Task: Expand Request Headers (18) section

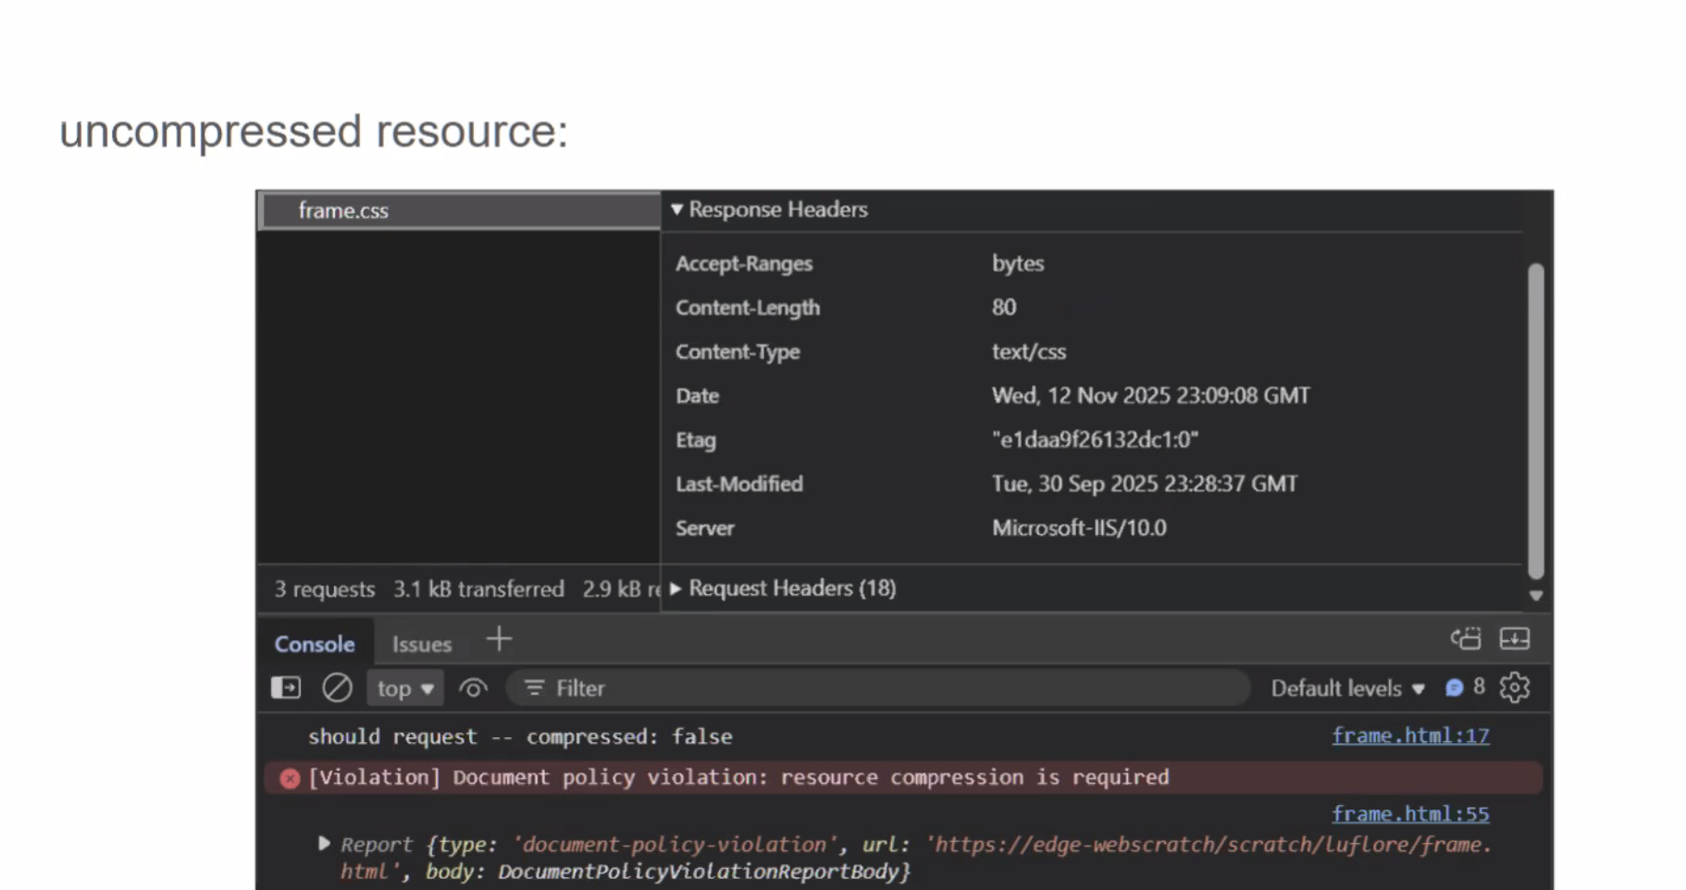Action: (x=676, y=589)
